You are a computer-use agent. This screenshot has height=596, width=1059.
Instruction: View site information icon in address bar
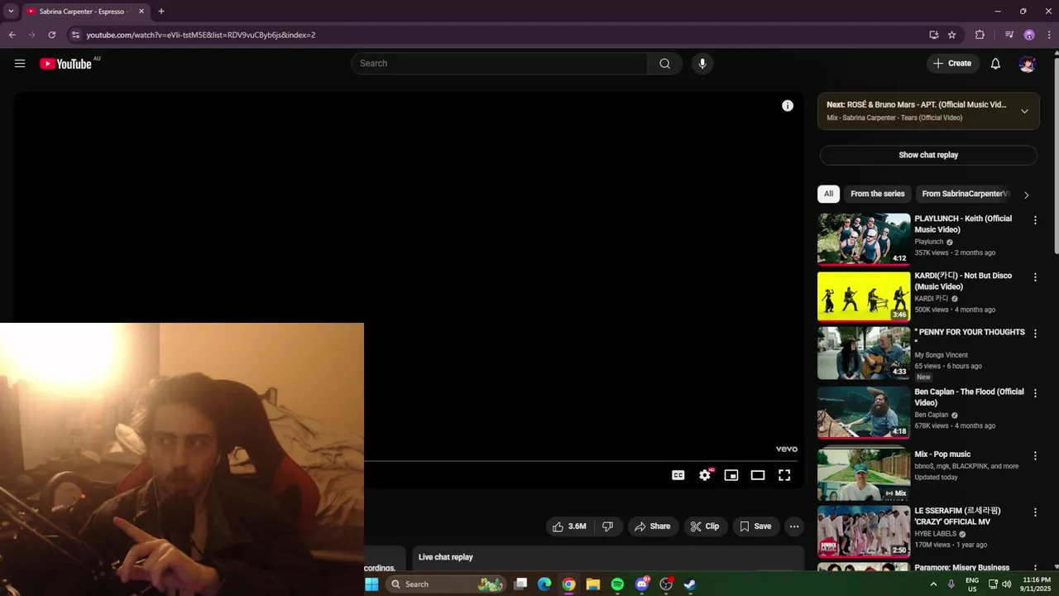click(x=75, y=35)
